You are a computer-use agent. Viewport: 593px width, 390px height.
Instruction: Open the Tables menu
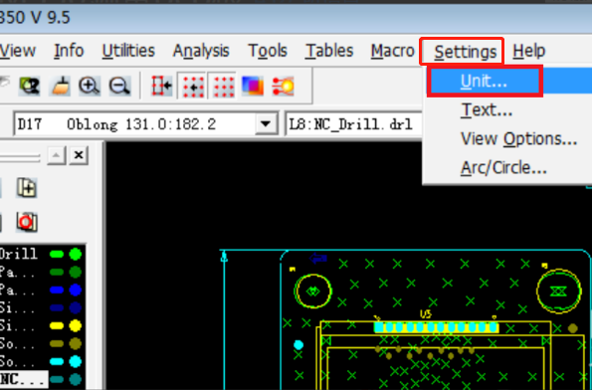[x=329, y=51]
